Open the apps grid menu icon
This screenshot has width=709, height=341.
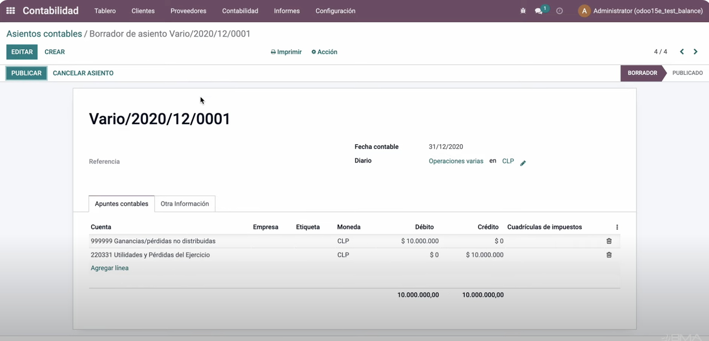pyautogui.click(x=11, y=11)
